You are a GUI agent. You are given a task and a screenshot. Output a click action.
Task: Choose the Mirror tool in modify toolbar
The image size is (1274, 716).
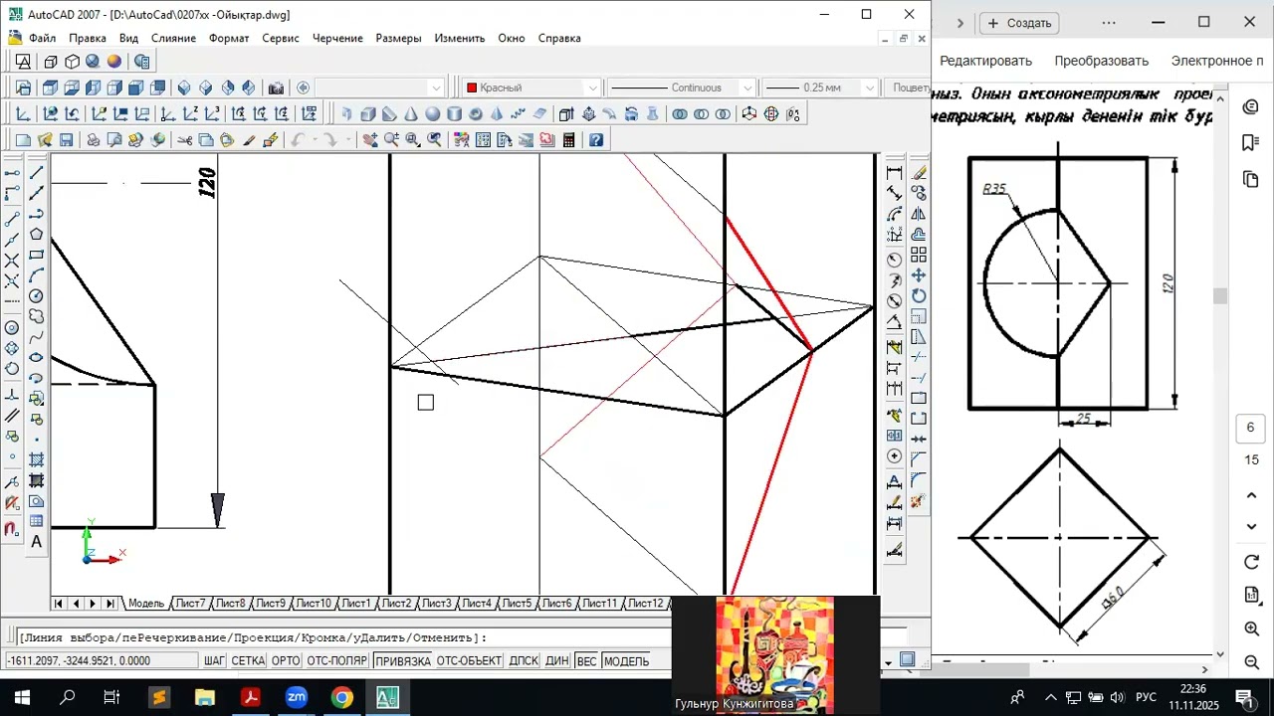(x=919, y=214)
